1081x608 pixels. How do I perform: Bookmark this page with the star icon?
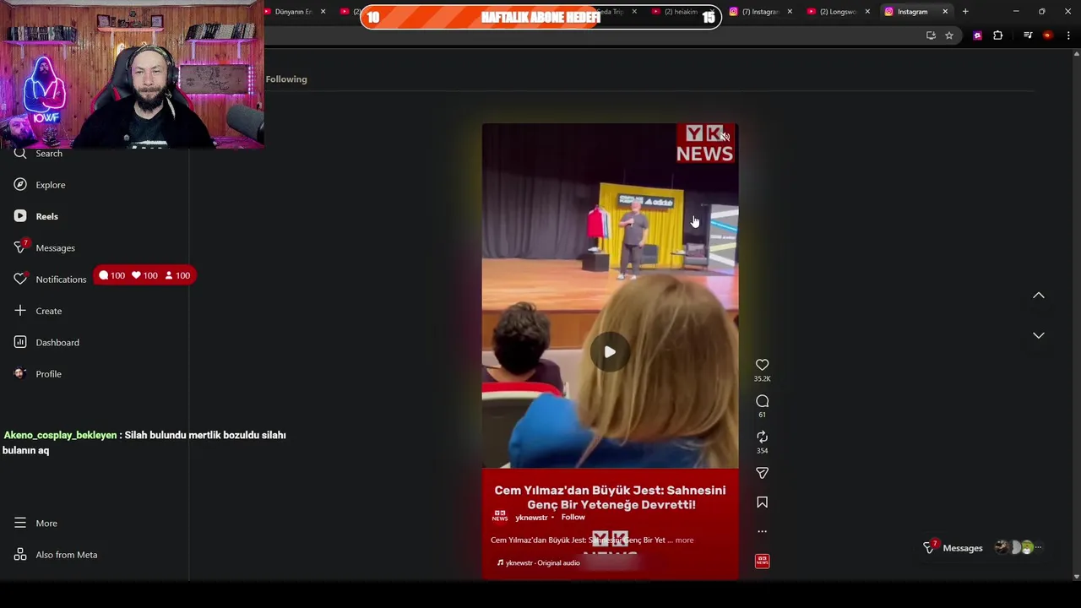[949, 35]
